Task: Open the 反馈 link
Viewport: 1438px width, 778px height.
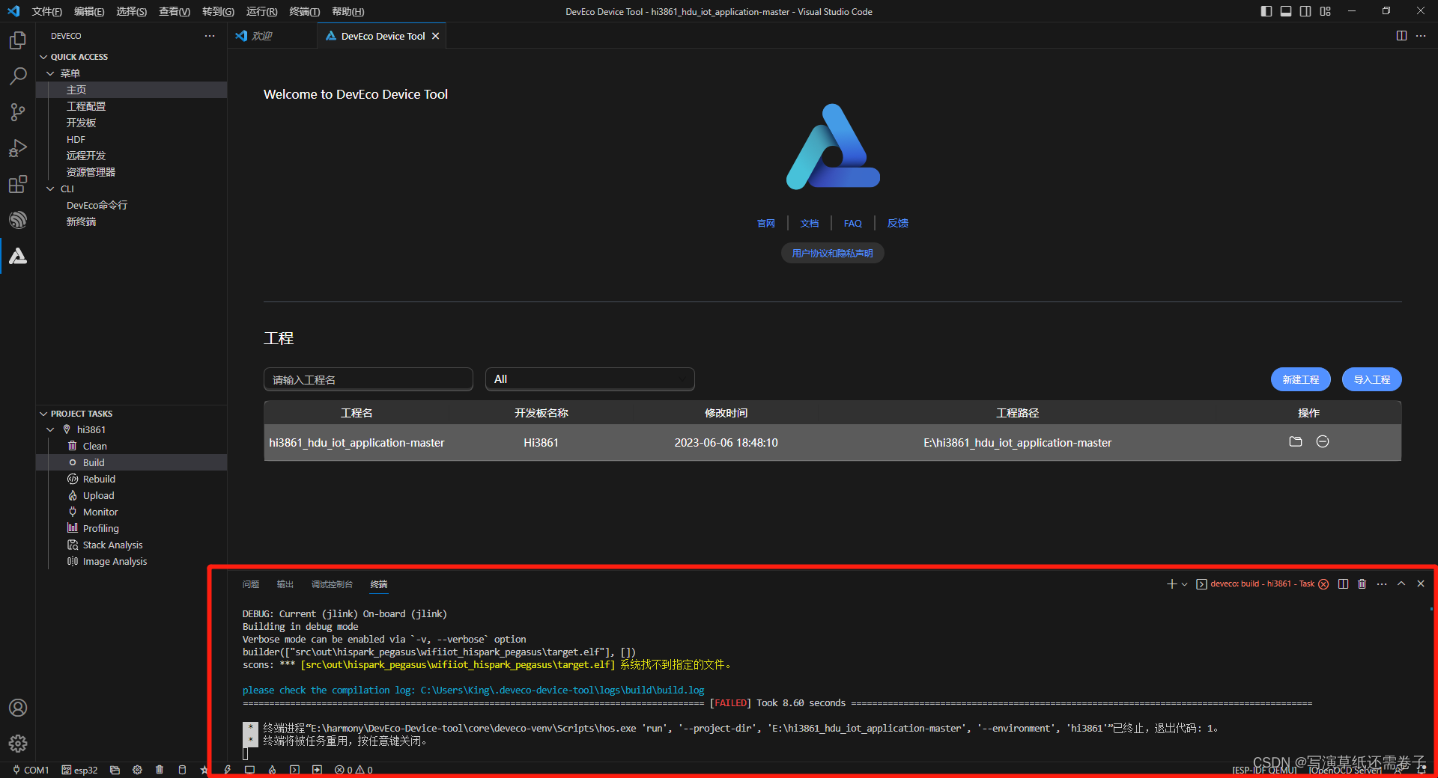Action: point(897,223)
